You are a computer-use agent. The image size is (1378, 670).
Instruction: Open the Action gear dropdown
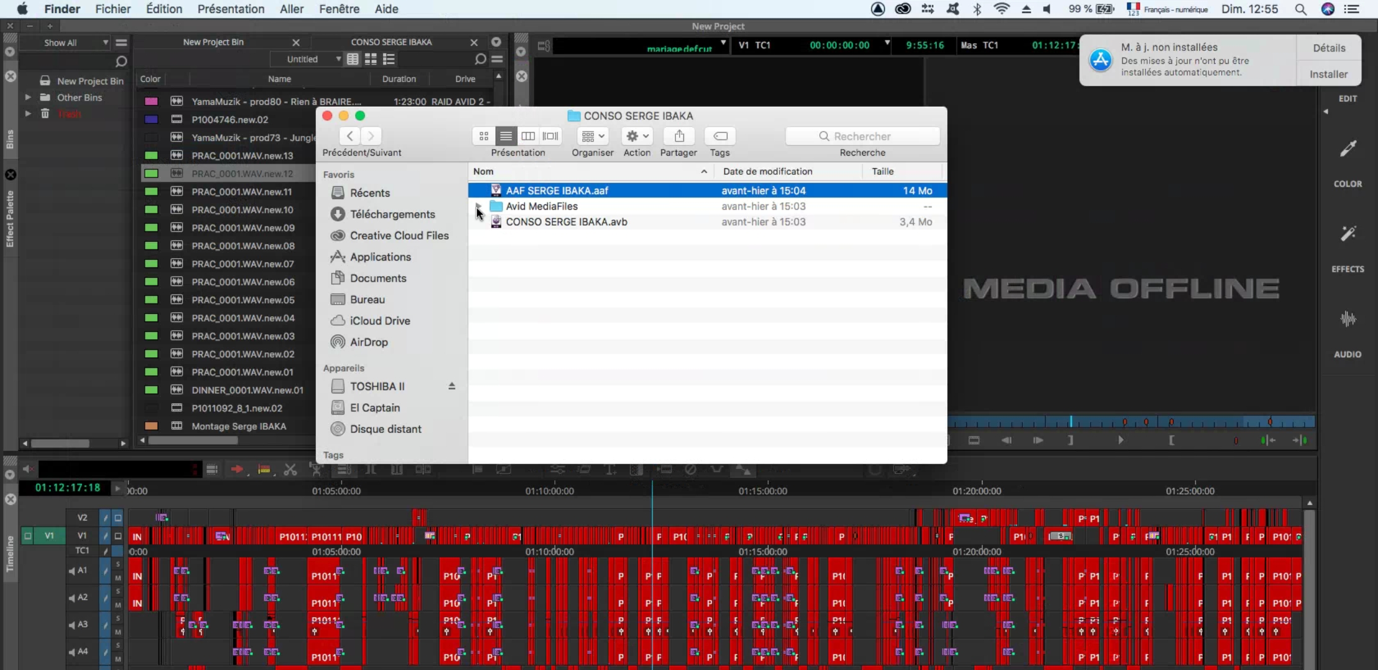[637, 136]
